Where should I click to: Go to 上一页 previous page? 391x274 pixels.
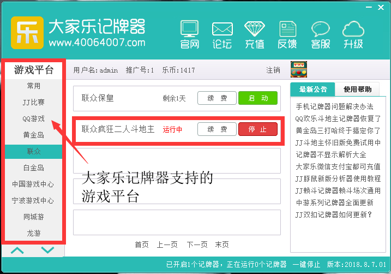tap(167, 245)
